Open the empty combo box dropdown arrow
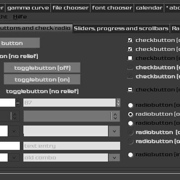Image resolution: width=180 pixels, height=180 pixels. (x=114, y=131)
